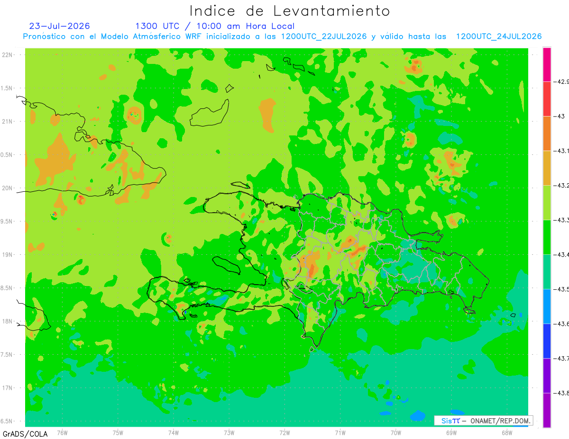This screenshot has width=569, height=439.
Task: Click the '-43.1' color bar label
Action: pyautogui.click(x=561, y=151)
